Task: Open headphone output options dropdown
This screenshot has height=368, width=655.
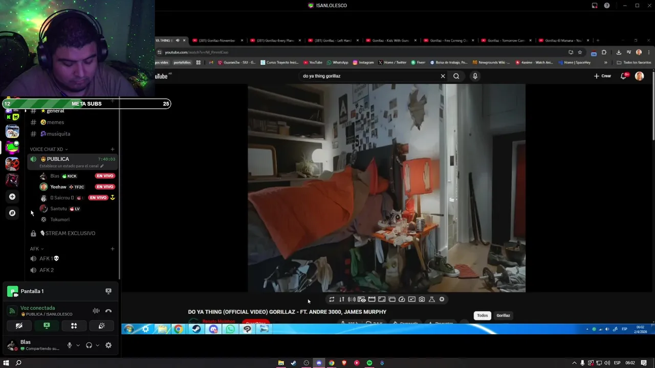Action: click(x=97, y=346)
